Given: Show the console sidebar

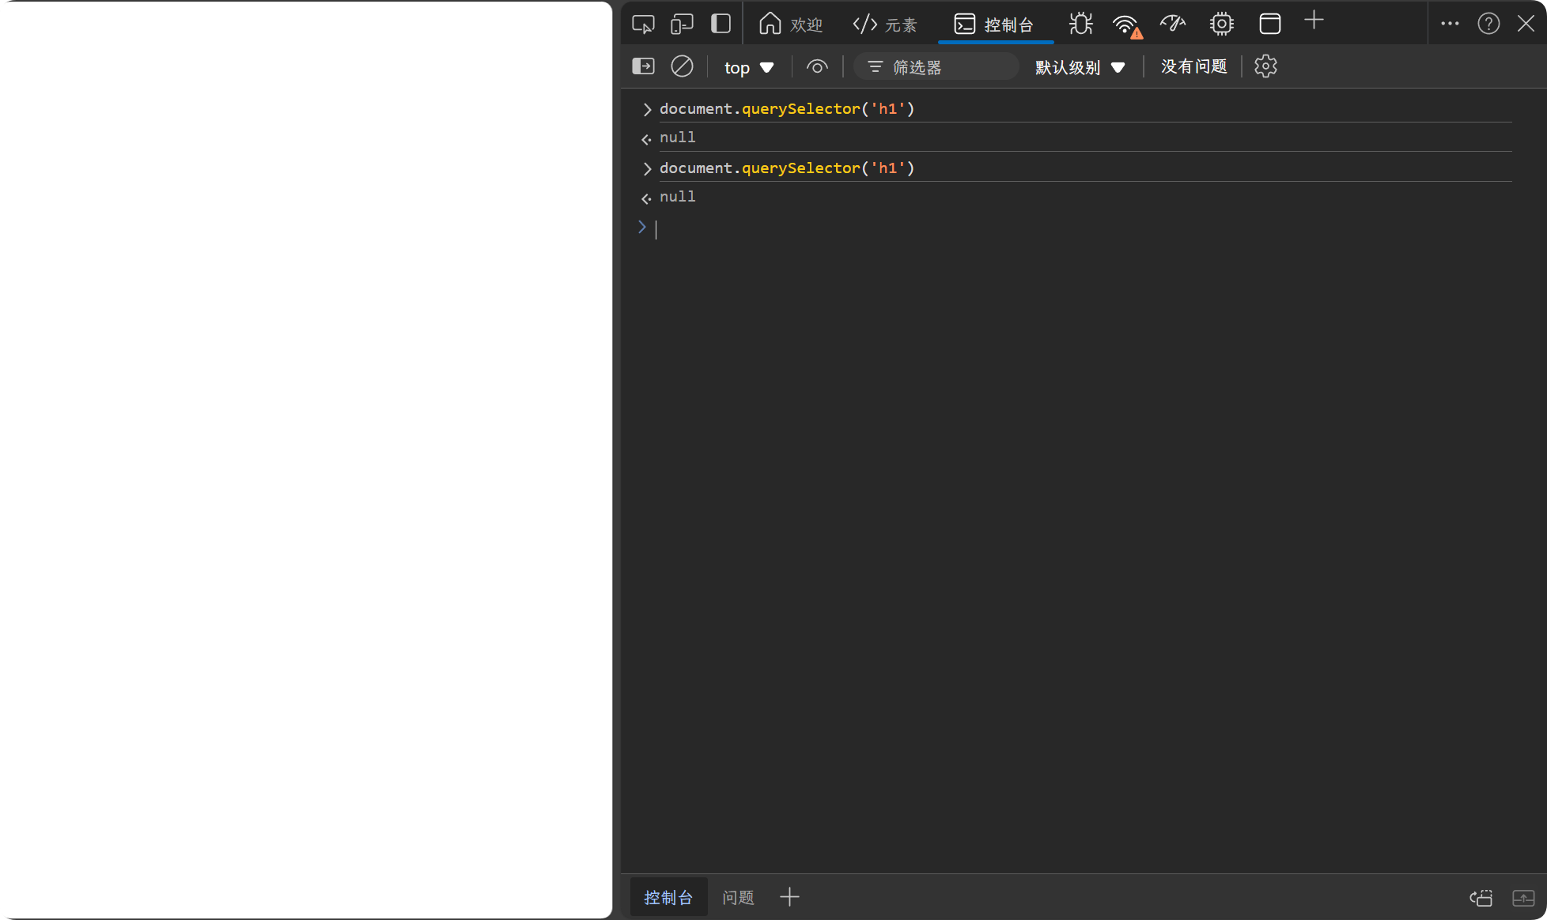Looking at the screenshot, I should coord(644,66).
